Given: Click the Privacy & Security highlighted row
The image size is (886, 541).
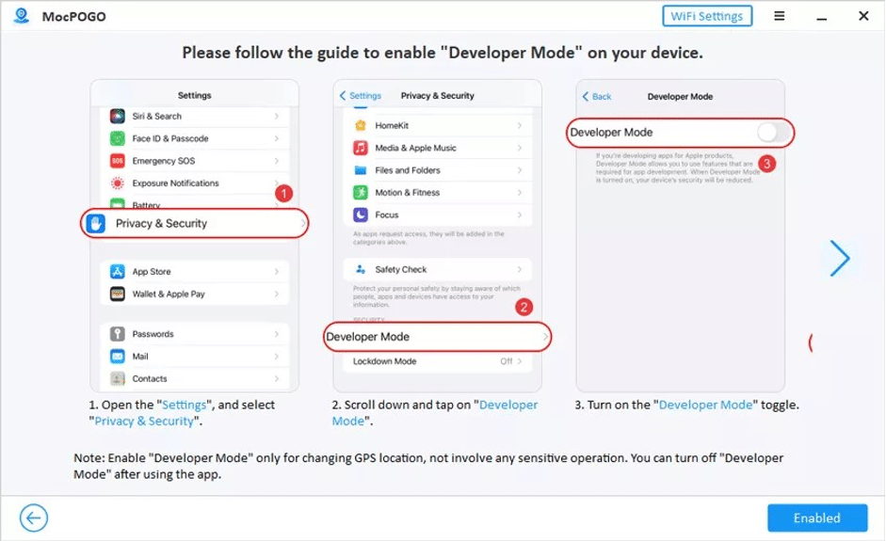Looking at the screenshot, I should 194,223.
